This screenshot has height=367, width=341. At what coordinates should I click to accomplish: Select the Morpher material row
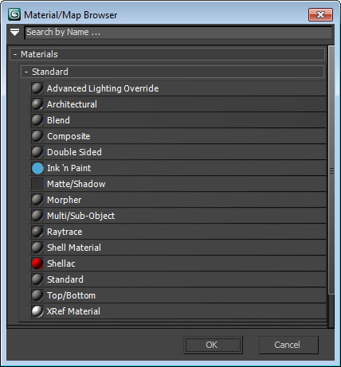(x=178, y=200)
